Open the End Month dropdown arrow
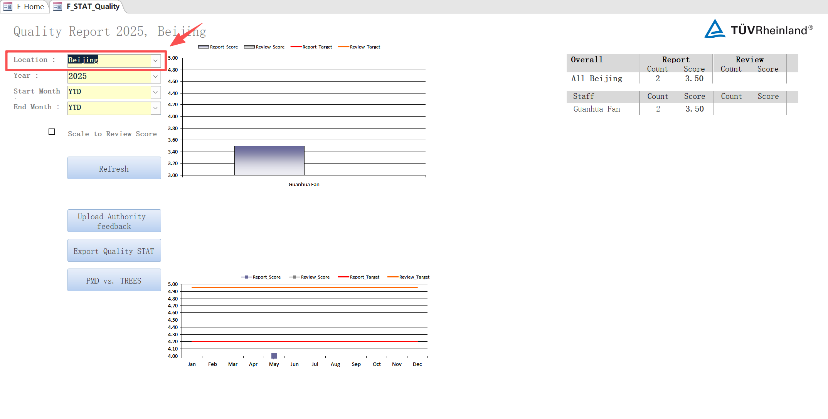The image size is (828, 419). (x=155, y=108)
